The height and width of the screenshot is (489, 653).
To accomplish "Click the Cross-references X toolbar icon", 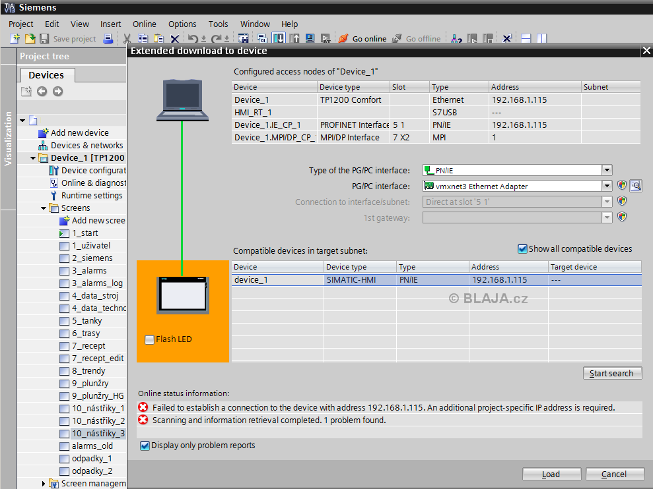I will 507,39.
